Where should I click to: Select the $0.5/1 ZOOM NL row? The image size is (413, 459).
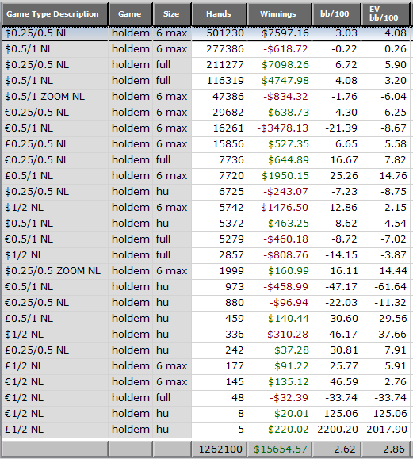point(206,97)
